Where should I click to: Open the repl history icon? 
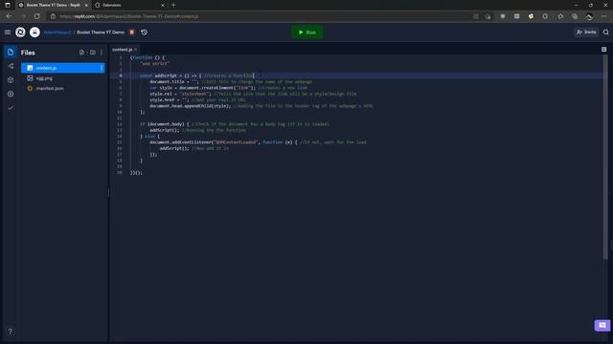pos(145,32)
